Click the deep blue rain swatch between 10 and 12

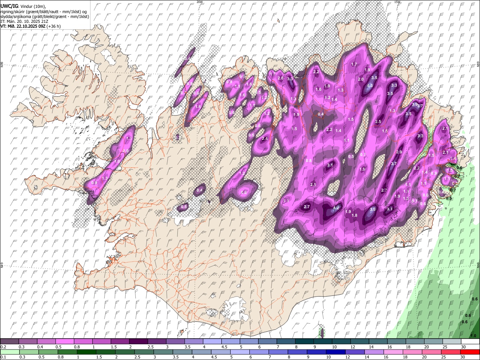click(x=336, y=352)
